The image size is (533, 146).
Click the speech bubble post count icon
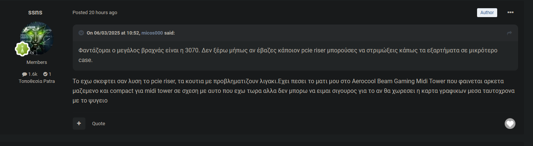pos(25,74)
